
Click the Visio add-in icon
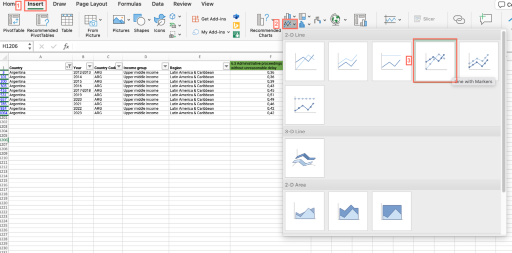(x=236, y=16)
